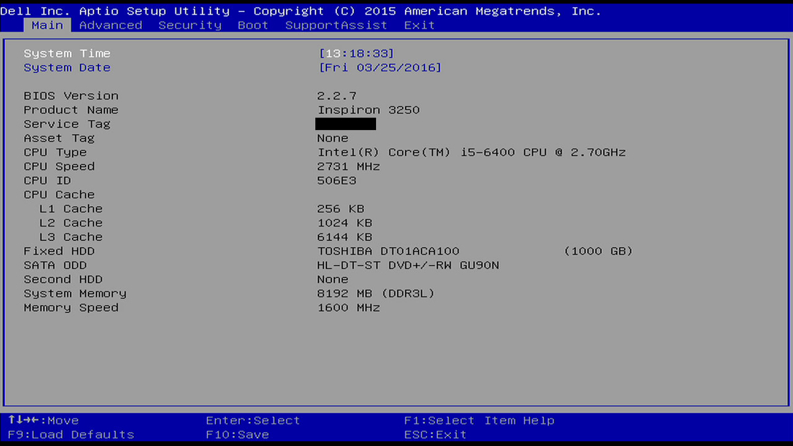The width and height of the screenshot is (793, 446).
Task: Click the arrow keys Move hint
Action: click(x=43, y=420)
